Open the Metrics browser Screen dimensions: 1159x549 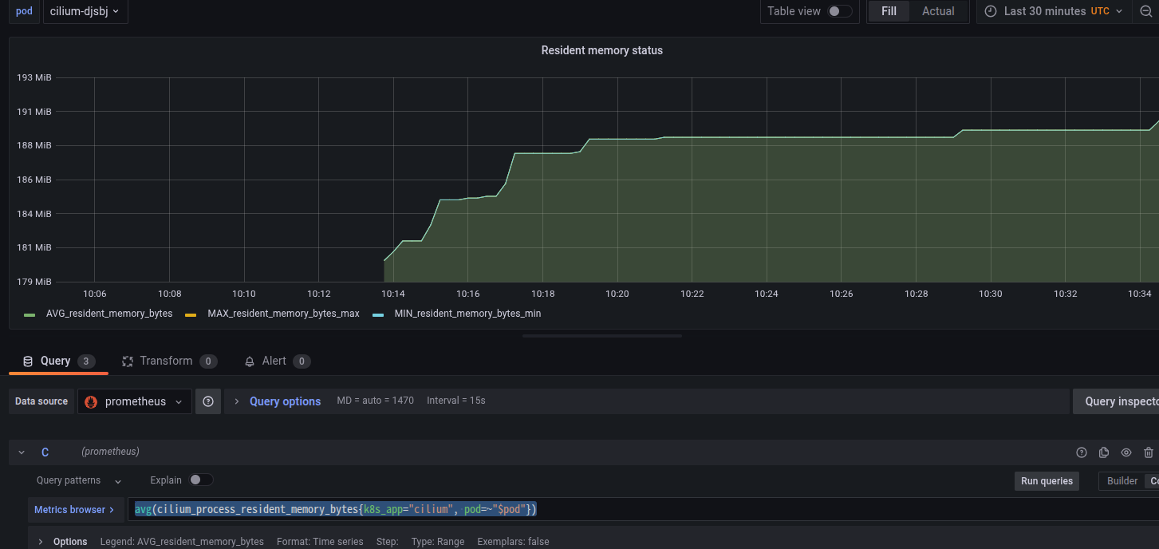[74, 509]
